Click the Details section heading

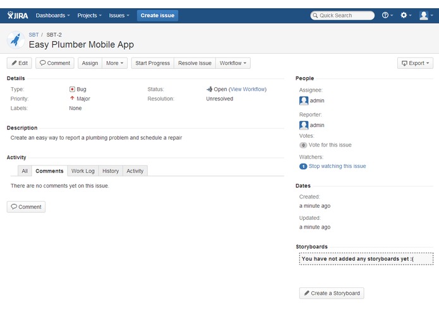click(x=16, y=78)
